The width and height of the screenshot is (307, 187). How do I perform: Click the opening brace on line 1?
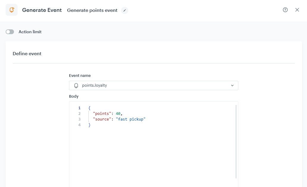89,108
